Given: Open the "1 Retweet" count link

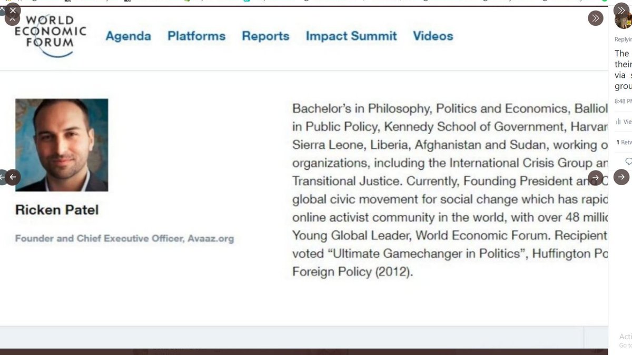Looking at the screenshot, I should pyautogui.click(x=624, y=142).
